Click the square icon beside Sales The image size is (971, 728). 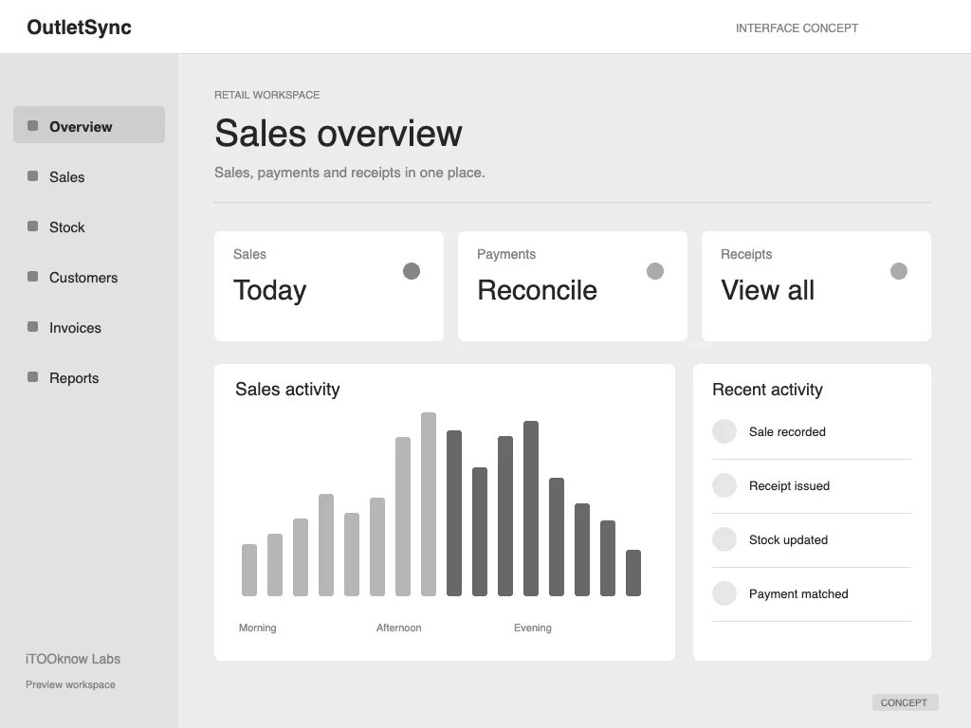click(x=33, y=175)
